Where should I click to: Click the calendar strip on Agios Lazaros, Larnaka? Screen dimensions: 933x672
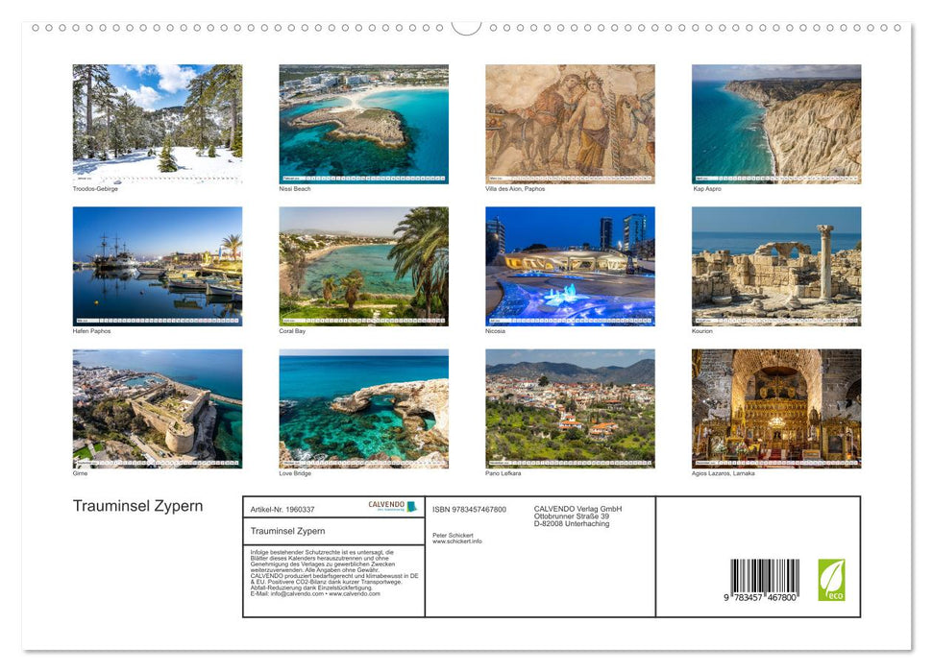pos(776,463)
